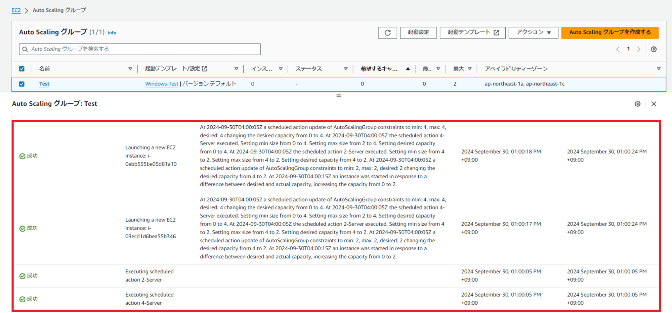Click the max capacity value 2

pos(455,84)
